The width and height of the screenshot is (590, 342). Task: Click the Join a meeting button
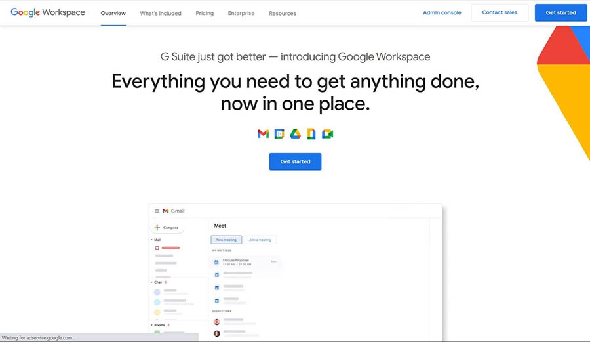point(260,240)
